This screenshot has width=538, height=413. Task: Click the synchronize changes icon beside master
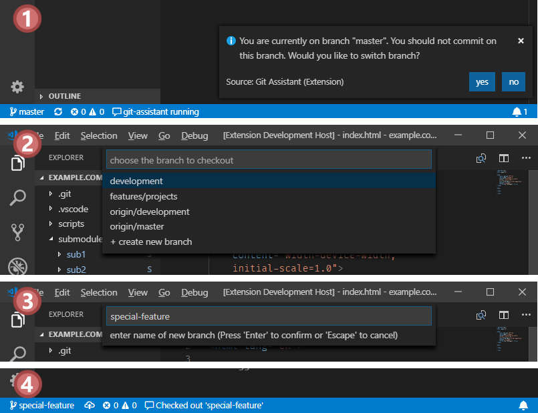tap(58, 112)
